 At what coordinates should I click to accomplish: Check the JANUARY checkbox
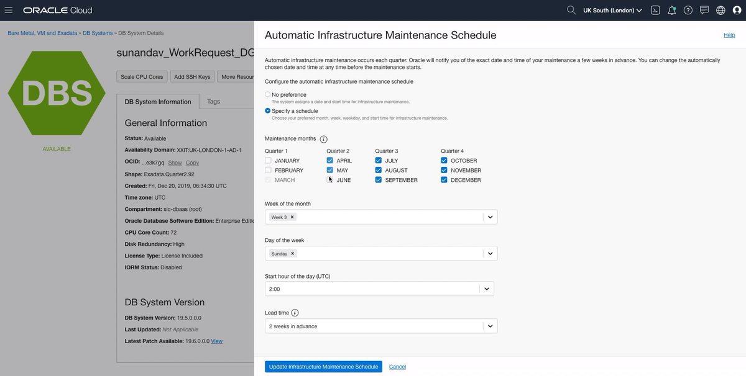pyautogui.click(x=268, y=161)
